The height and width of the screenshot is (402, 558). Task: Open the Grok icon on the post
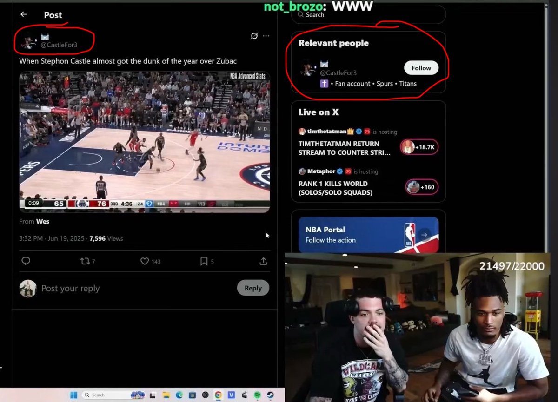[x=254, y=36]
